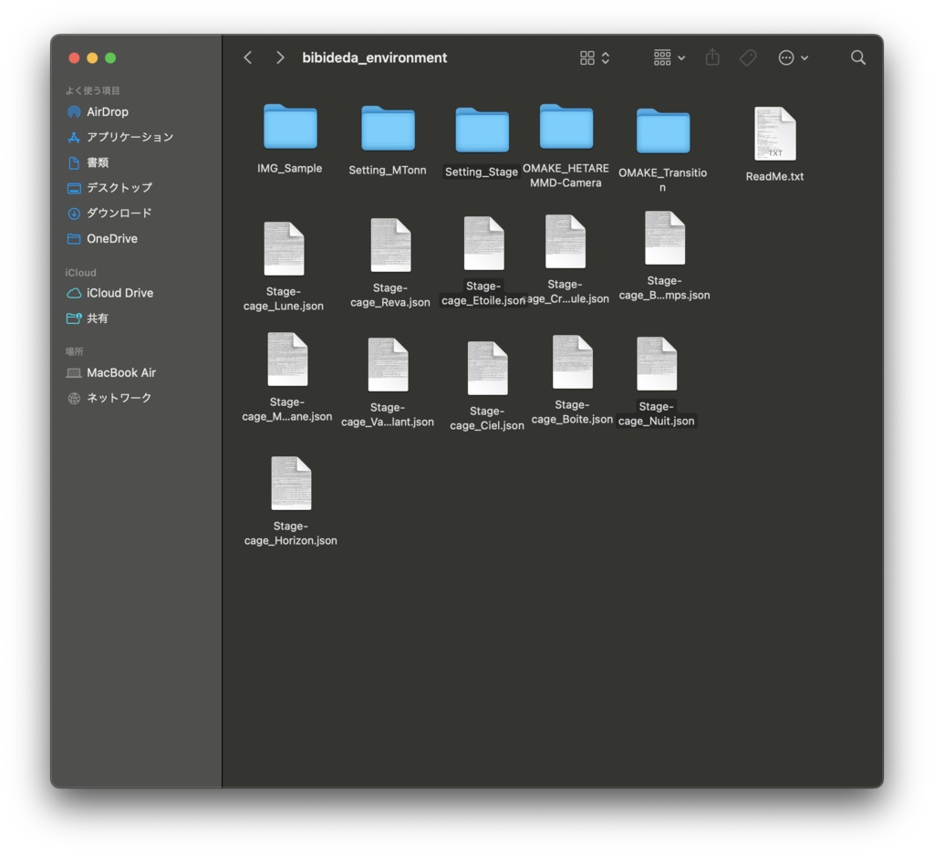Select the Stage-cage_Reva.json file icon
This screenshot has width=934, height=855.
tap(390, 245)
